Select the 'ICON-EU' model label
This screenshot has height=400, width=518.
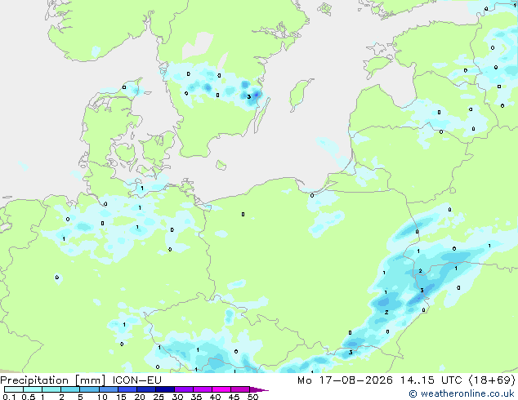point(136,380)
